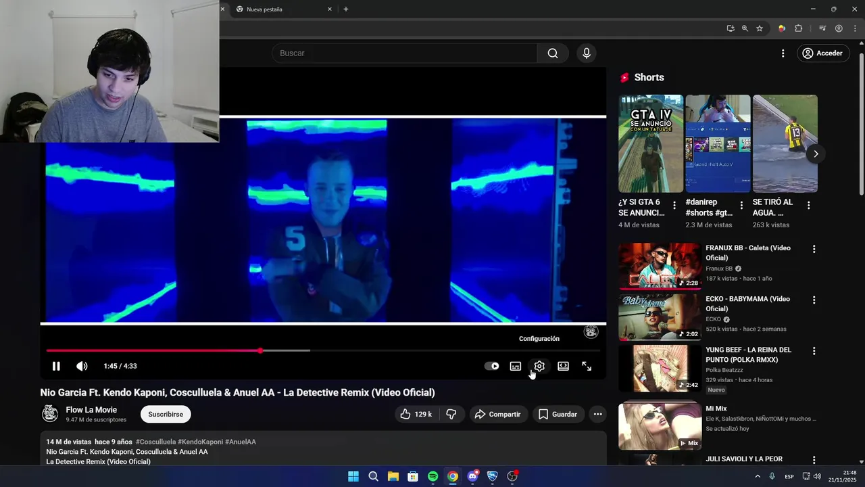
Task: Like the video with the 129 k thumbs-up
Action: point(416,414)
